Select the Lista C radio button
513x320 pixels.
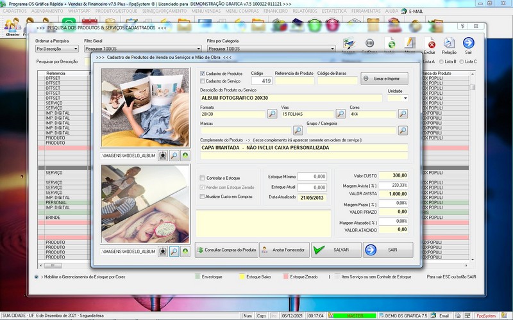tap(462, 61)
